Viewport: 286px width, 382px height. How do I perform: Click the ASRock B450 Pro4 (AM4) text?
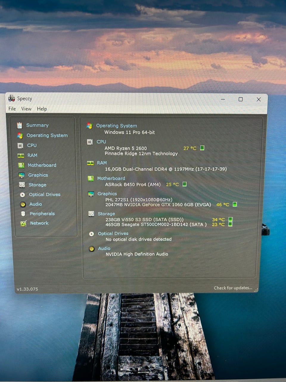[x=133, y=184]
